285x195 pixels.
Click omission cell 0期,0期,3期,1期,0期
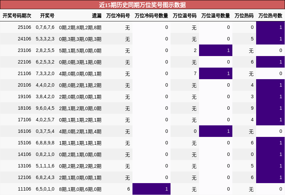pyautogui.click(x=80, y=62)
